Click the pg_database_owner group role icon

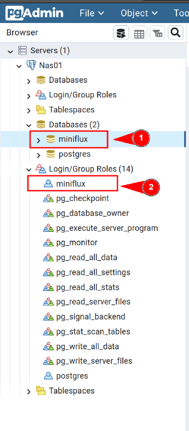pyautogui.click(x=48, y=213)
